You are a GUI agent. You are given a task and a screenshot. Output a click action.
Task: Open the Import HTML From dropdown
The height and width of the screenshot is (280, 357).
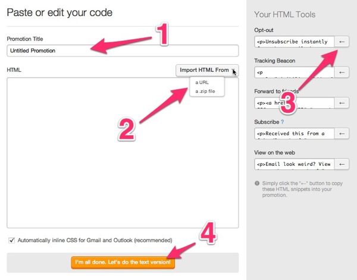pos(207,70)
